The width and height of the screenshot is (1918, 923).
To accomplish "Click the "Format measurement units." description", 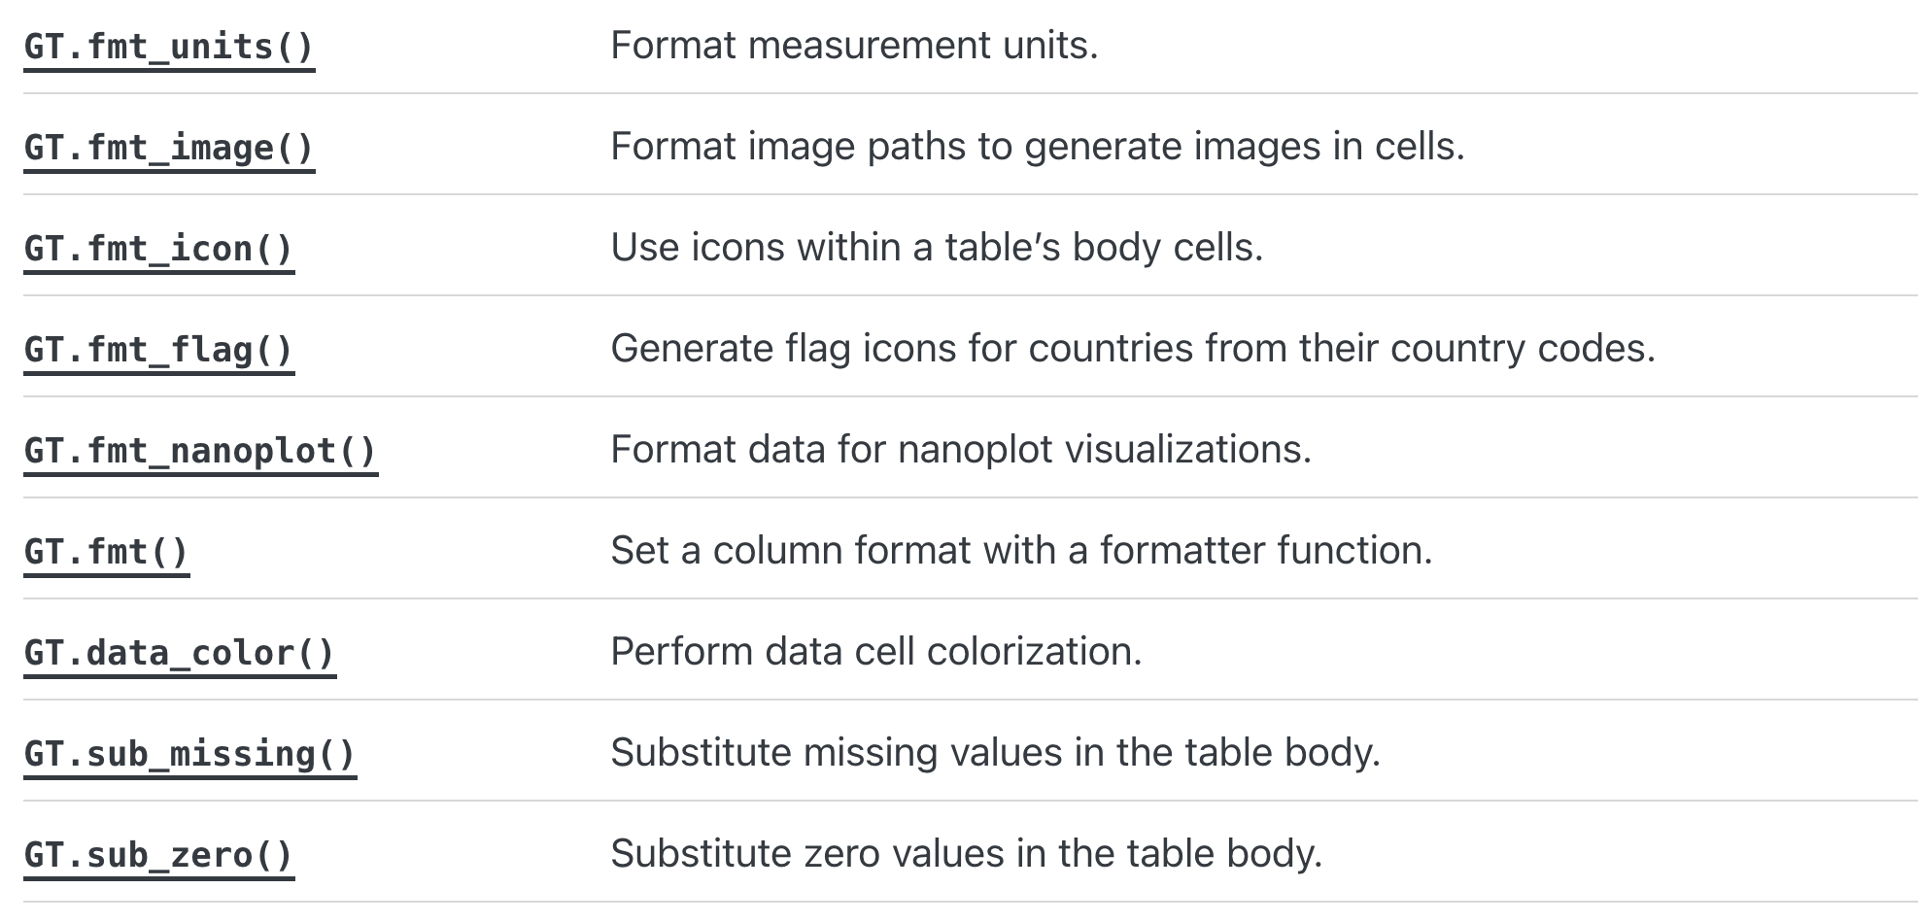I will click(x=854, y=46).
